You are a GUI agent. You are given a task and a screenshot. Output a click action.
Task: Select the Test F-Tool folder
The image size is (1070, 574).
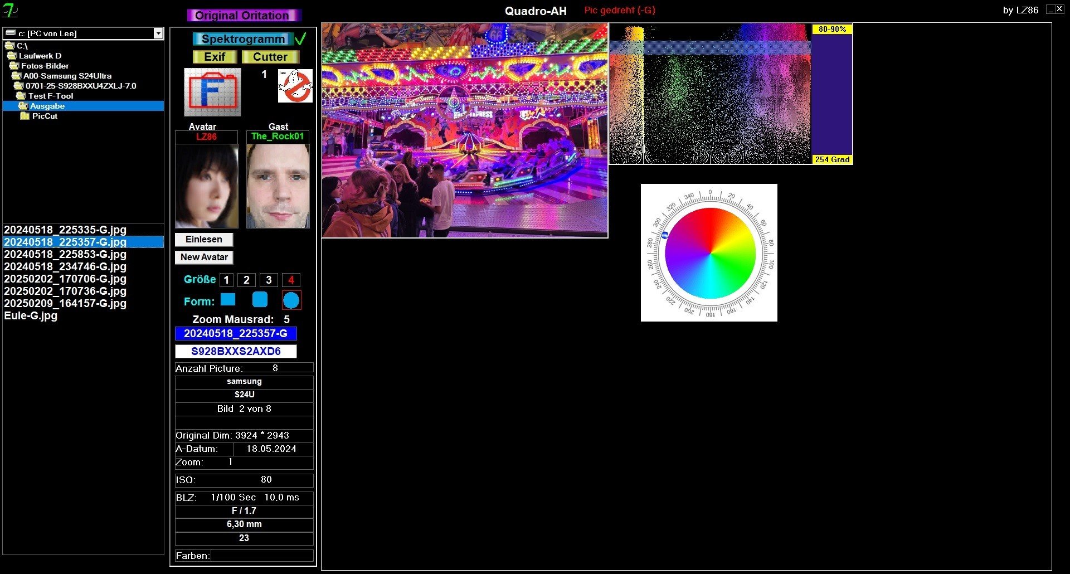(x=50, y=96)
